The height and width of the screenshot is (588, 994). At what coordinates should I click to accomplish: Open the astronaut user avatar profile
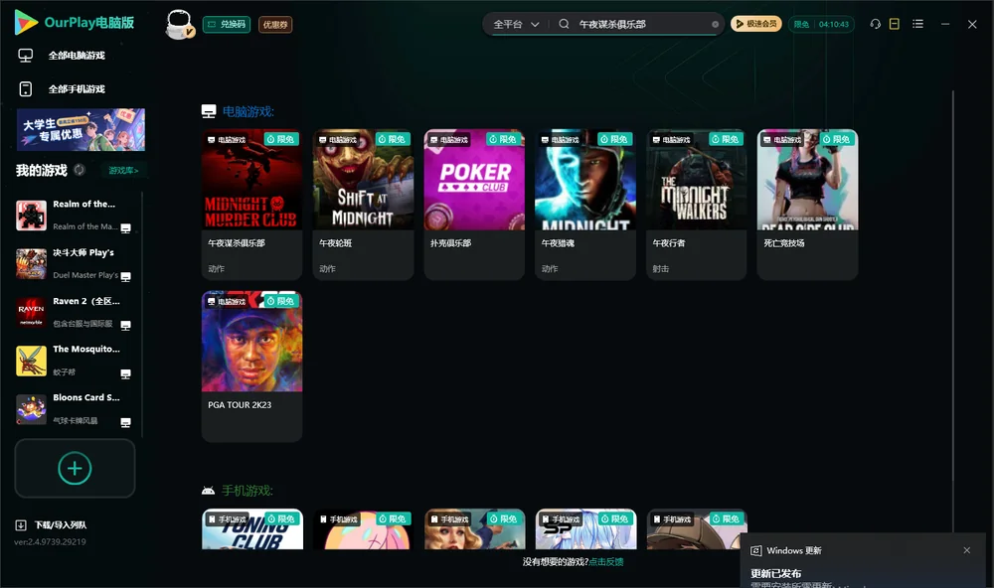point(179,24)
